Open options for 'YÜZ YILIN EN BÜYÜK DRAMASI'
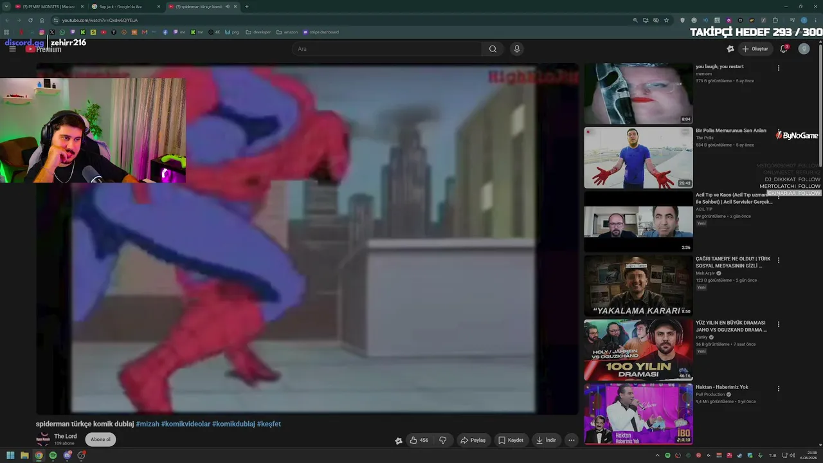 coord(779,325)
